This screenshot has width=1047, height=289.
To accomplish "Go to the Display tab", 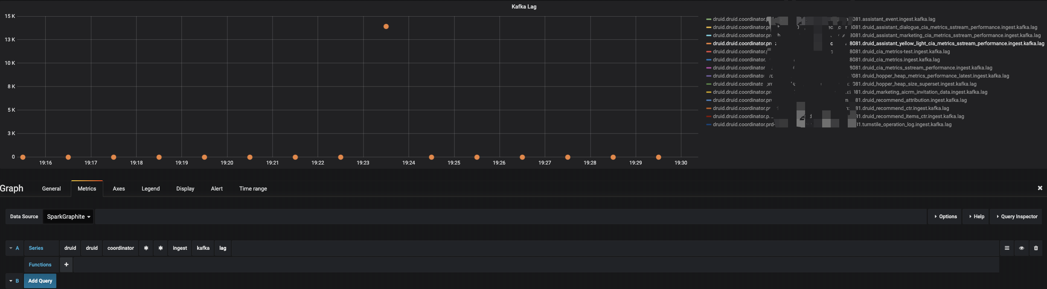I will [x=185, y=188].
